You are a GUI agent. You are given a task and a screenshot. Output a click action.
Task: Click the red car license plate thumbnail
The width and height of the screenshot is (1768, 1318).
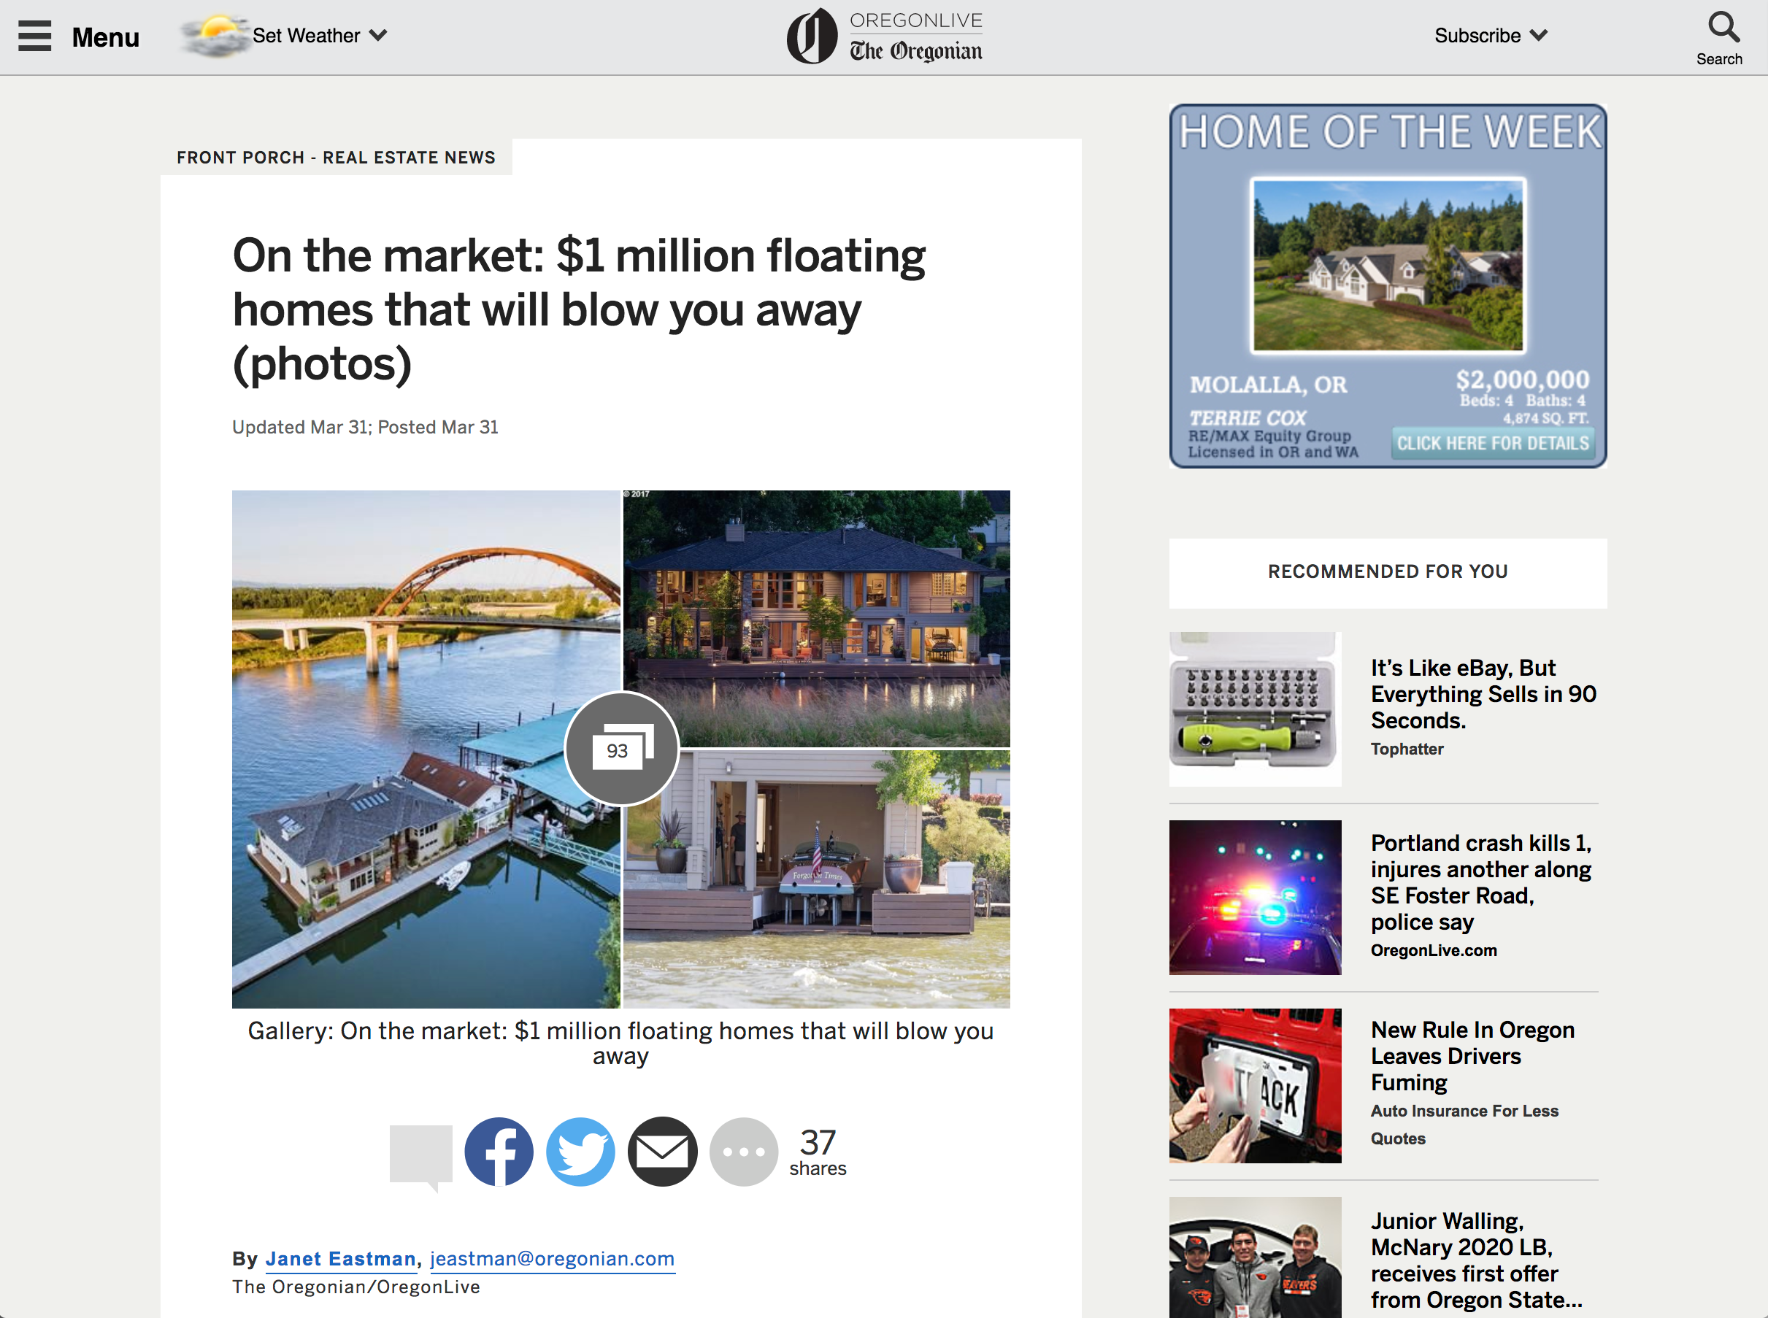(1255, 1085)
